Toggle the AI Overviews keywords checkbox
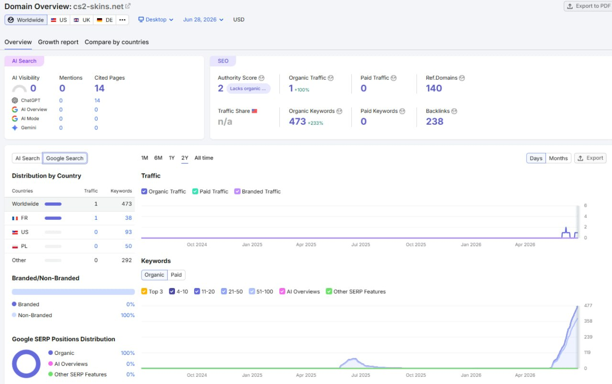Screen dimensions: 612x384 tap(282, 291)
